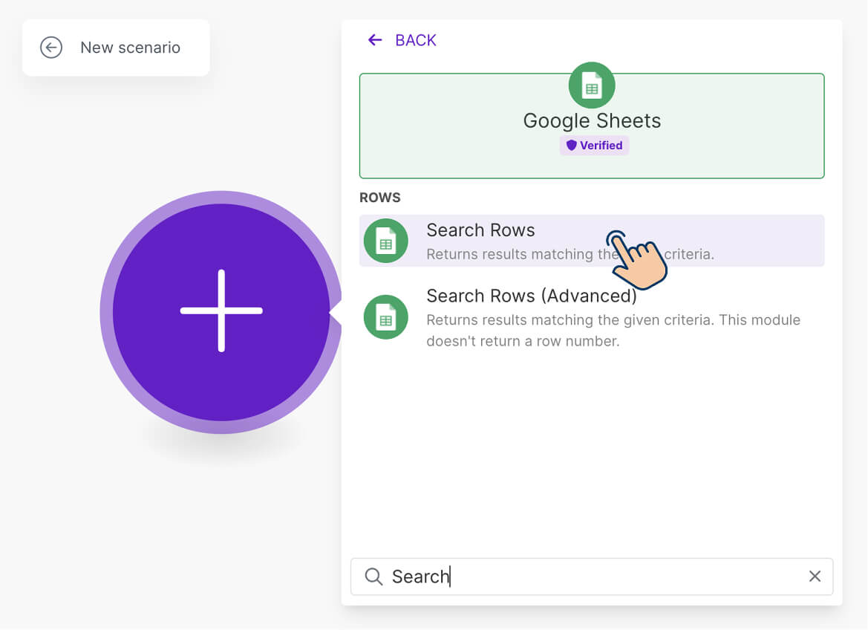Click the magnifying glass search icon
The image size is (868, 630).
click(x=373, y=577)
